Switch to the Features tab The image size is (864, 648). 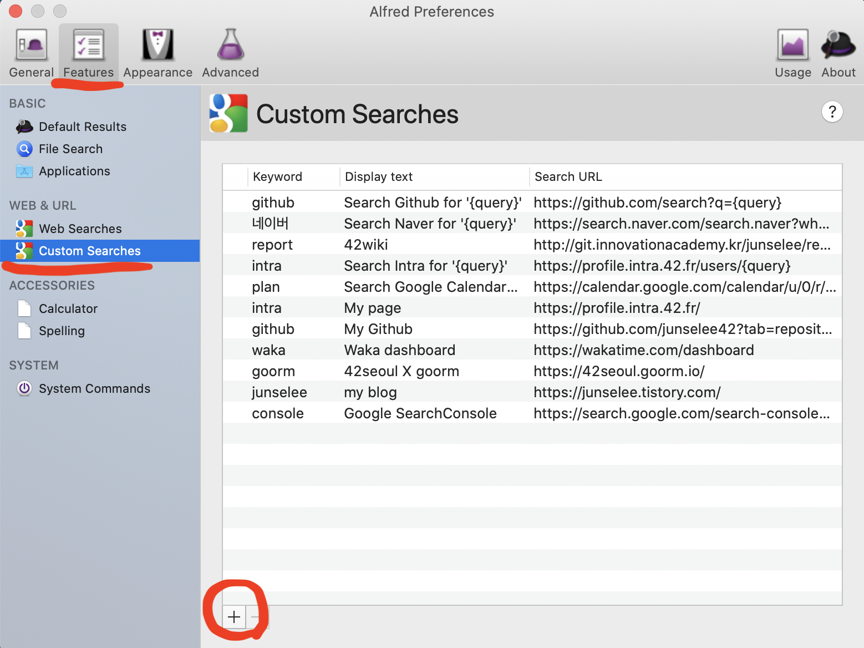point(89,53)
